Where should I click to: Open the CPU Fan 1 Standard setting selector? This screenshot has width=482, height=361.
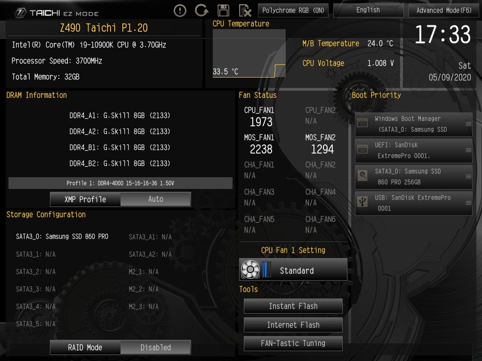coord(293,269)
